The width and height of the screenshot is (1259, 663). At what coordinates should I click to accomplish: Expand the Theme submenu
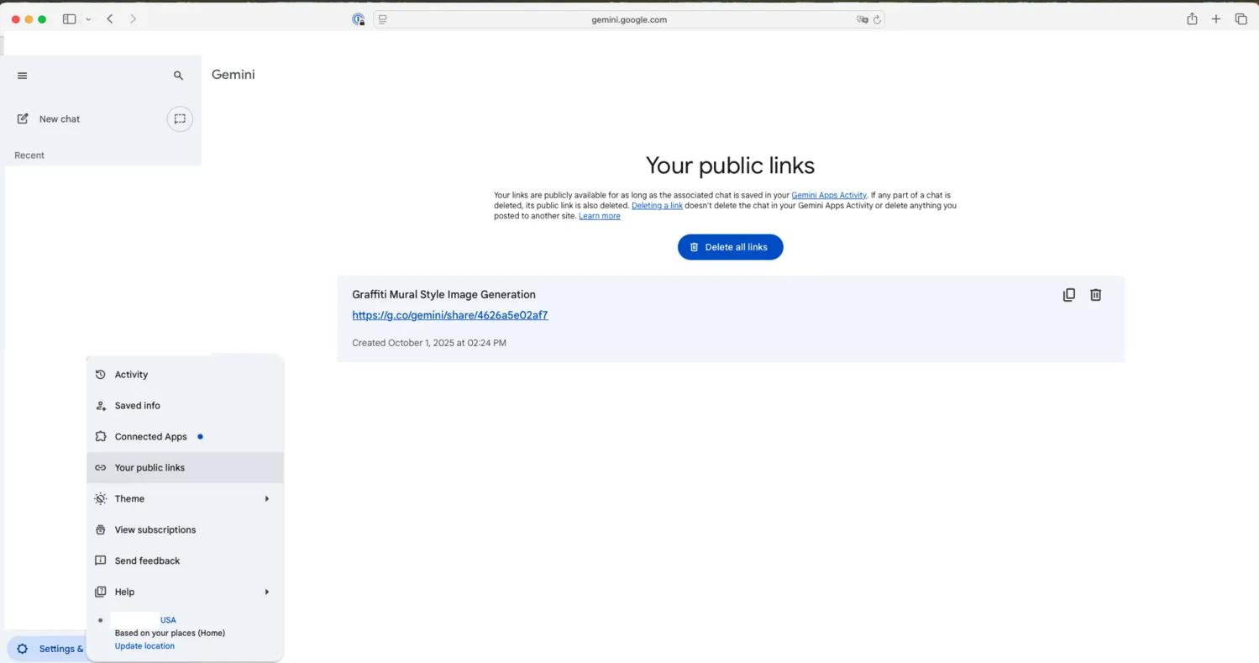pyautogui.click(x=185, y=499)
